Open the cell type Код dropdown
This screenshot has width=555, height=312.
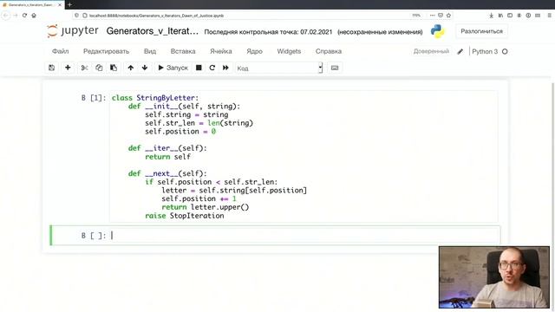(279, 68)
